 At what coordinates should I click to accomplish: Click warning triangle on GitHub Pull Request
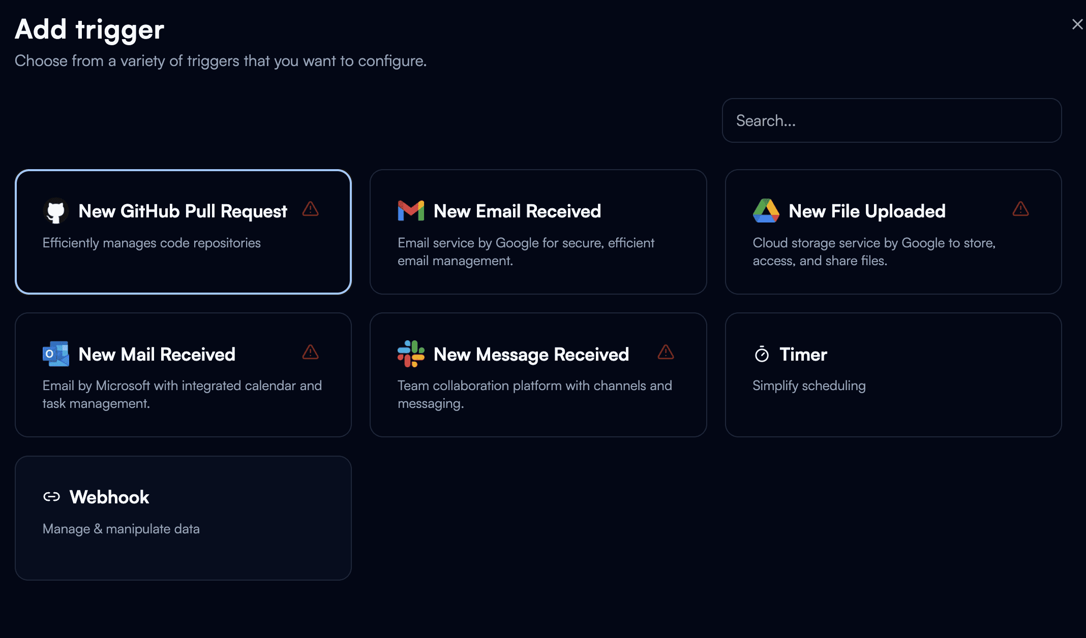coord(310,209)
